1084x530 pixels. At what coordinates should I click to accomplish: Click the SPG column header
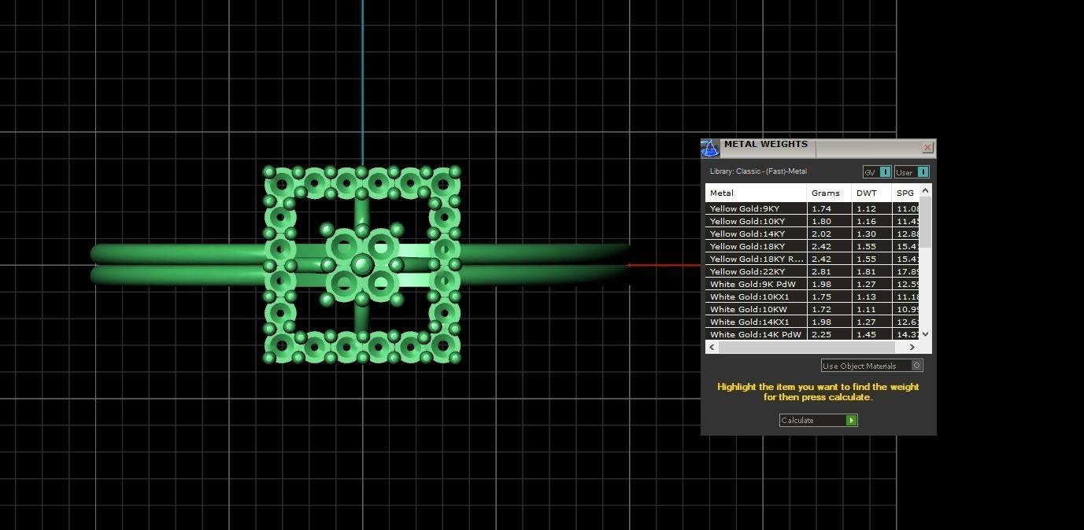(905, 193)
